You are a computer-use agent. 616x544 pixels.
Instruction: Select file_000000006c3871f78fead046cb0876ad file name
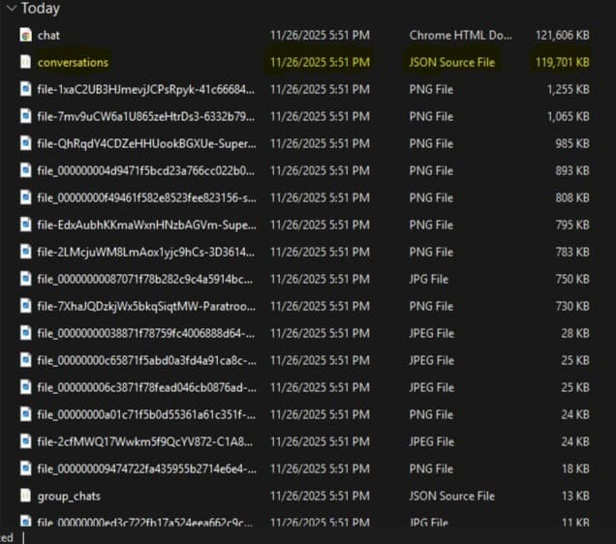[x=146, y=387]
